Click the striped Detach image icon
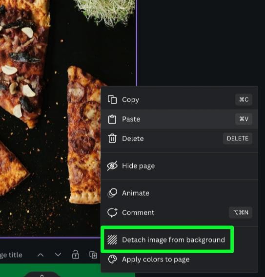 112,240
